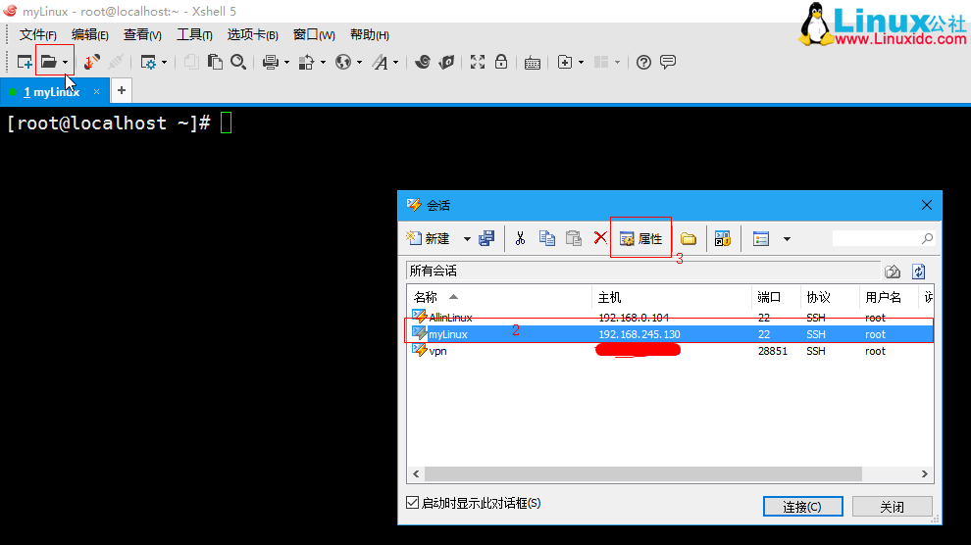This screenshot has height=545, width=971.
Task: Expand the globe encoding dropdown arrow
Action: (x=359, y=63)
